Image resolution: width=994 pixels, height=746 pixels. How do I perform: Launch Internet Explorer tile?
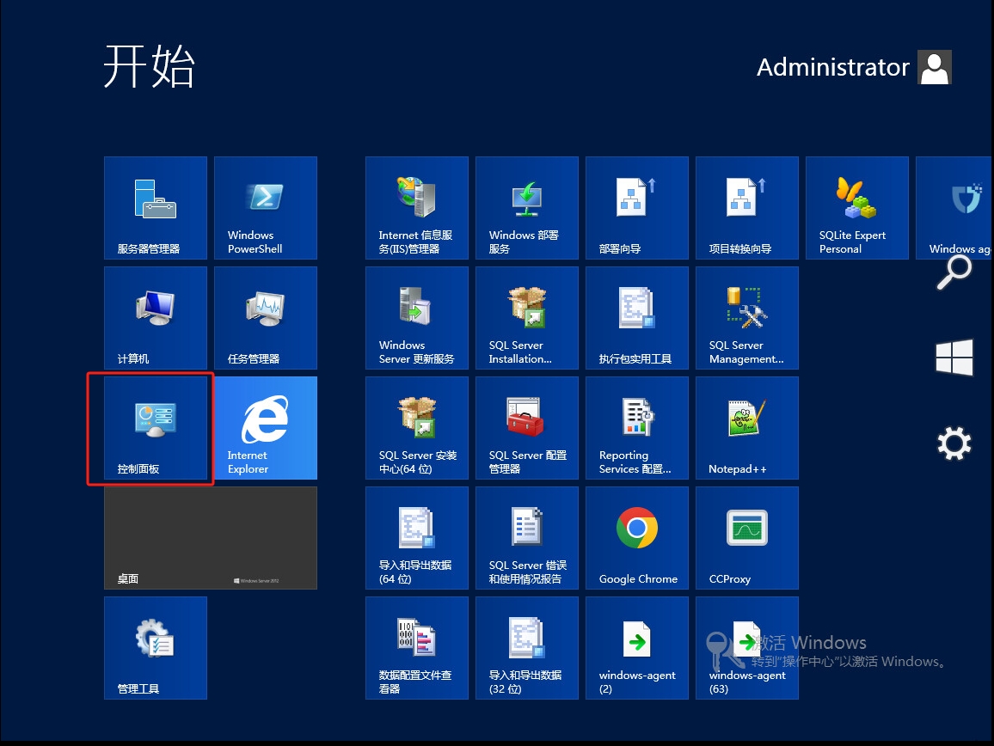(x=266, y=428)
